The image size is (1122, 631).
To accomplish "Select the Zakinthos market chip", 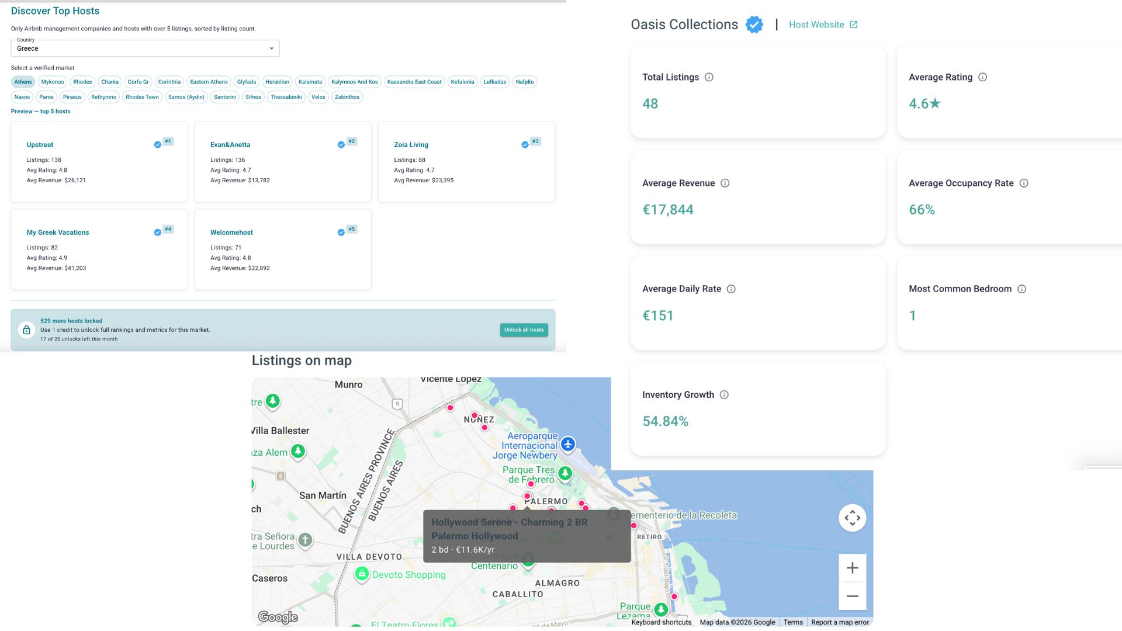I will (x=347, y=97).
